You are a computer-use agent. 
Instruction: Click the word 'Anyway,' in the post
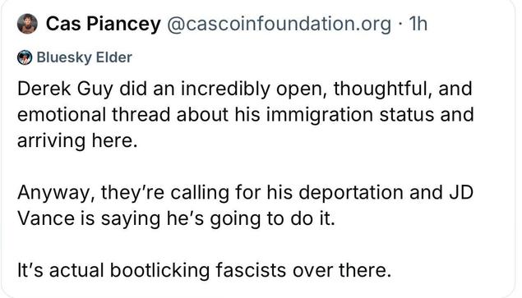pyautogui.click(x=56, y=193)
